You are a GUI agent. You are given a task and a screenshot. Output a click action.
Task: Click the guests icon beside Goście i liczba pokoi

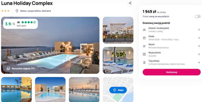[x=144, y=30]
